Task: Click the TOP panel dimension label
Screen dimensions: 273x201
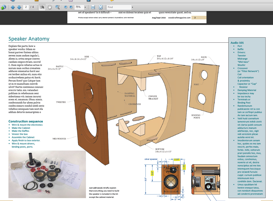Action: (165, 57)
